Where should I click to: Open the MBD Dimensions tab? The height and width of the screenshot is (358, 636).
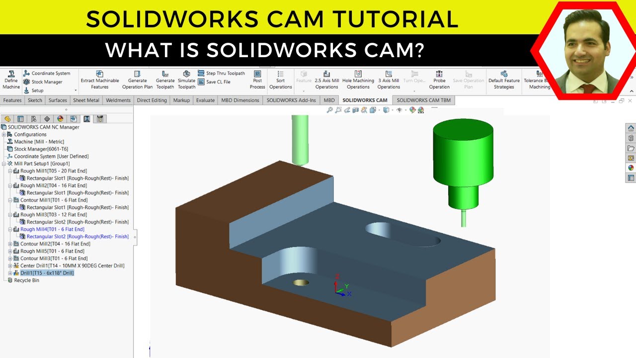[x=240, y=100]
